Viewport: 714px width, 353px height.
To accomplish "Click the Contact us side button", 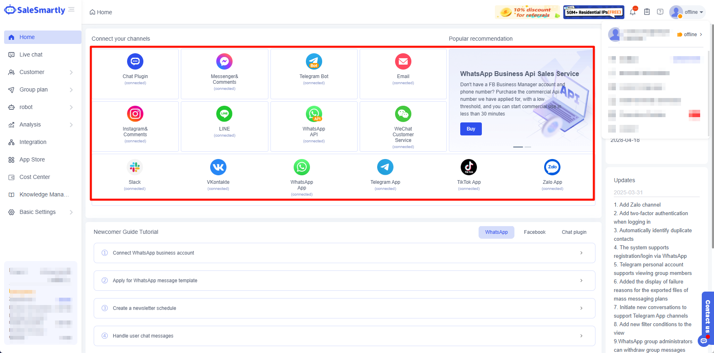I will point(707,316).
